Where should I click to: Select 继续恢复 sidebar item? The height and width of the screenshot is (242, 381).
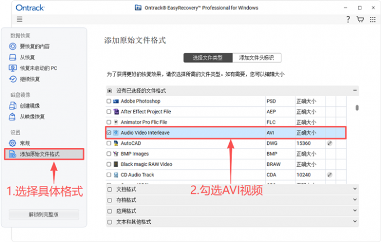30,79
